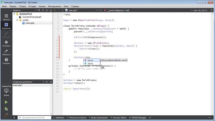Open the Инструменты menu
215x121 pixels.
[54, 6]
